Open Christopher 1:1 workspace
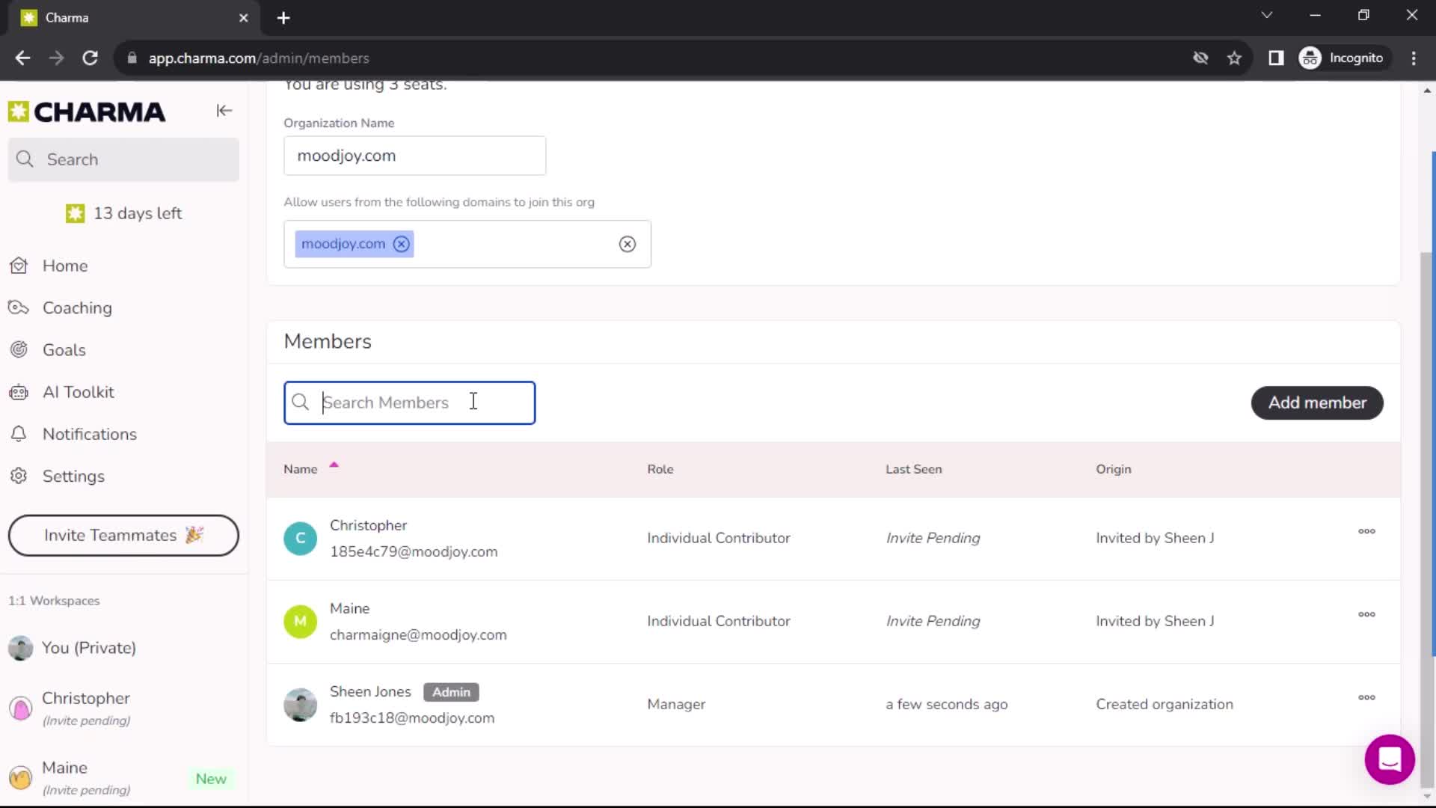Image resolution: width=1436 pixels, height=808 pixels. (x=85, y=707)
